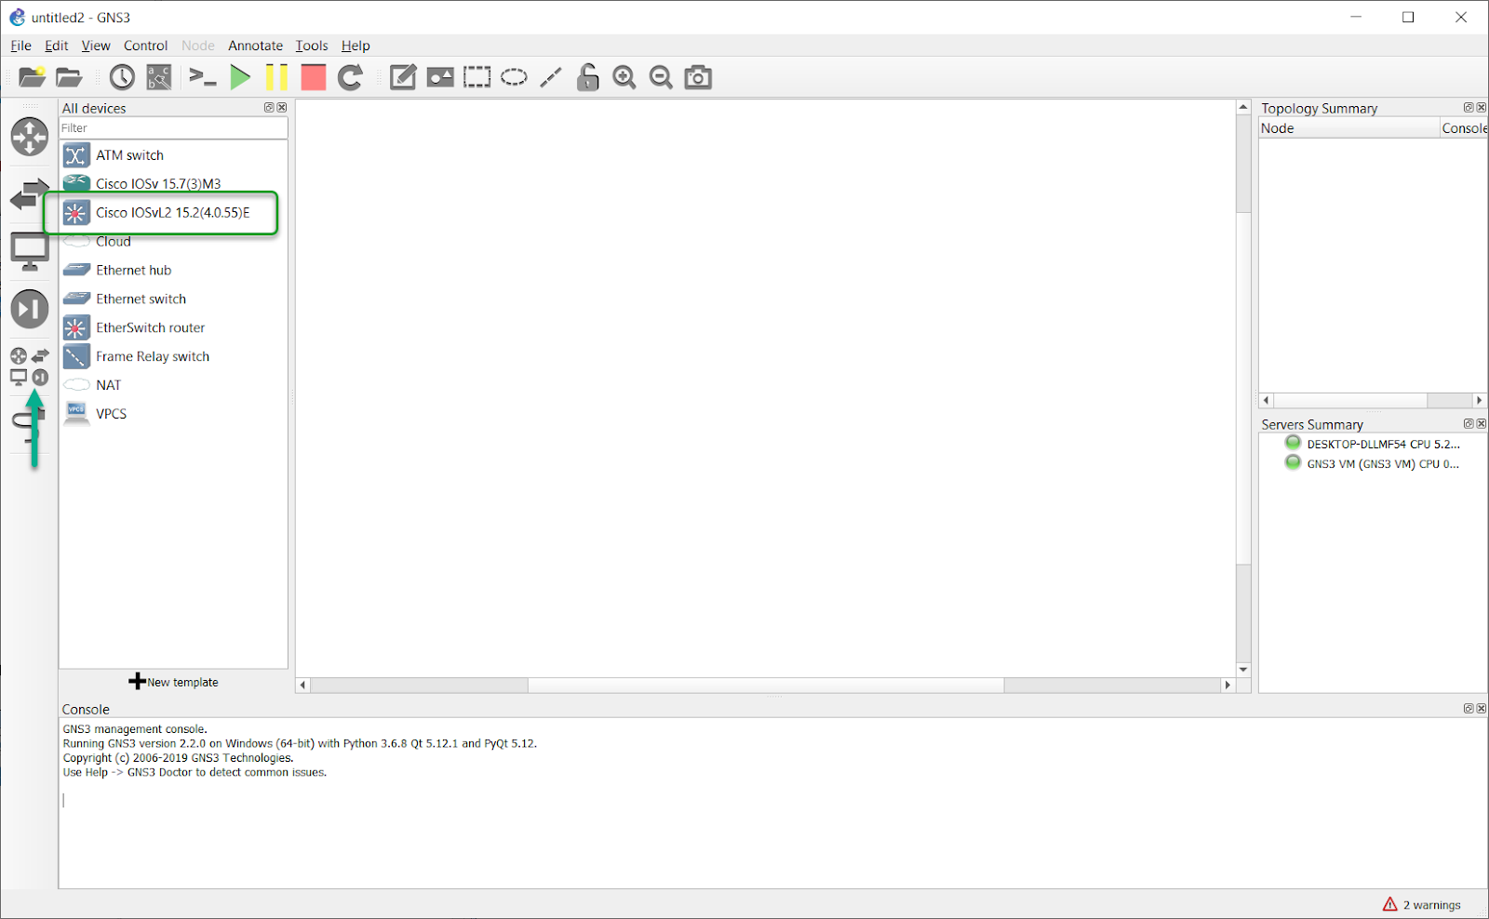This screenshot has height=919, width=1489.
Task: Click the Console column header
Action: [1464, 128]
